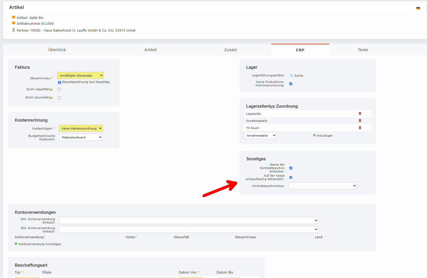This screenshot has width=427, height=278.
Task: Switch to the Überblick tab
Action: click(x=57, y=50)
